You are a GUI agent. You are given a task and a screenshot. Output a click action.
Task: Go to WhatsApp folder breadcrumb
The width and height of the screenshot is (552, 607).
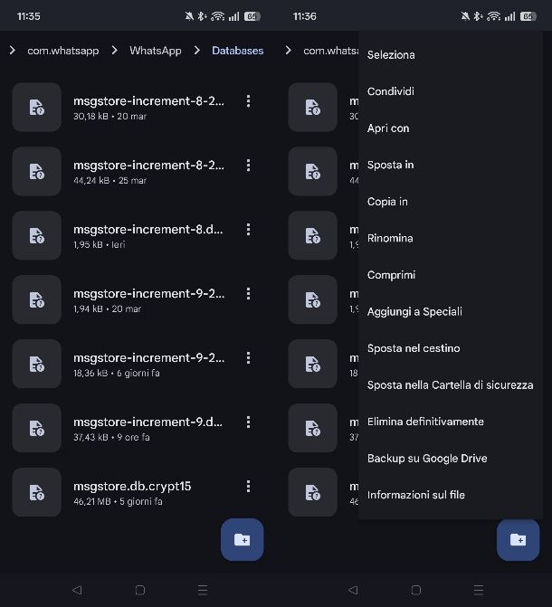point(156,51)
